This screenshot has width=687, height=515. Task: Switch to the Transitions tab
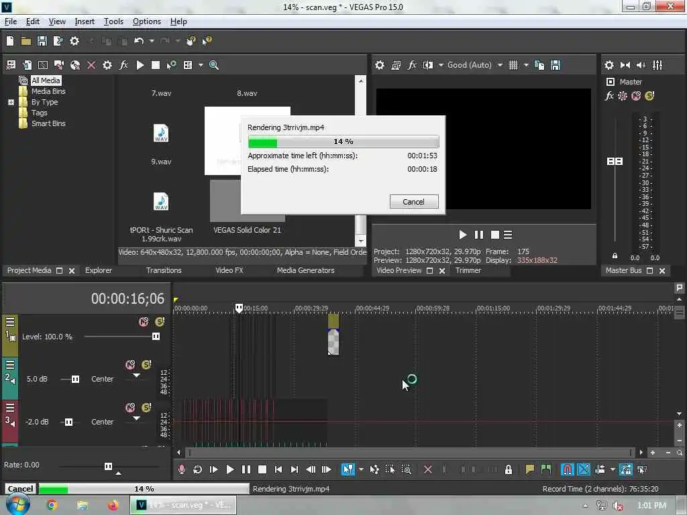click(x=164, y=271)
